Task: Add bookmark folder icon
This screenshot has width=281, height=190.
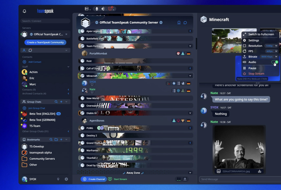Action: pyautogui.click(x=56, y=140)
